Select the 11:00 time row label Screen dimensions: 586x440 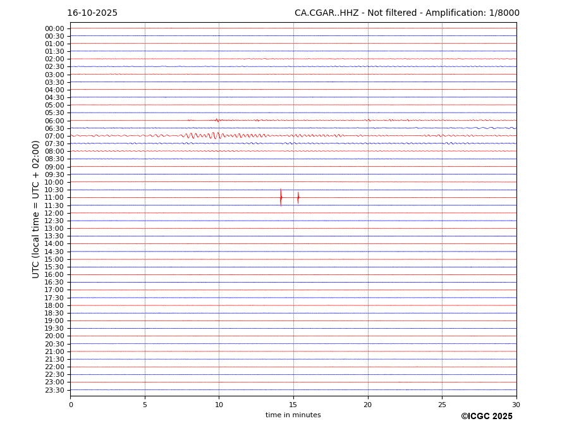pyautogui.click(x=54, y=198)
